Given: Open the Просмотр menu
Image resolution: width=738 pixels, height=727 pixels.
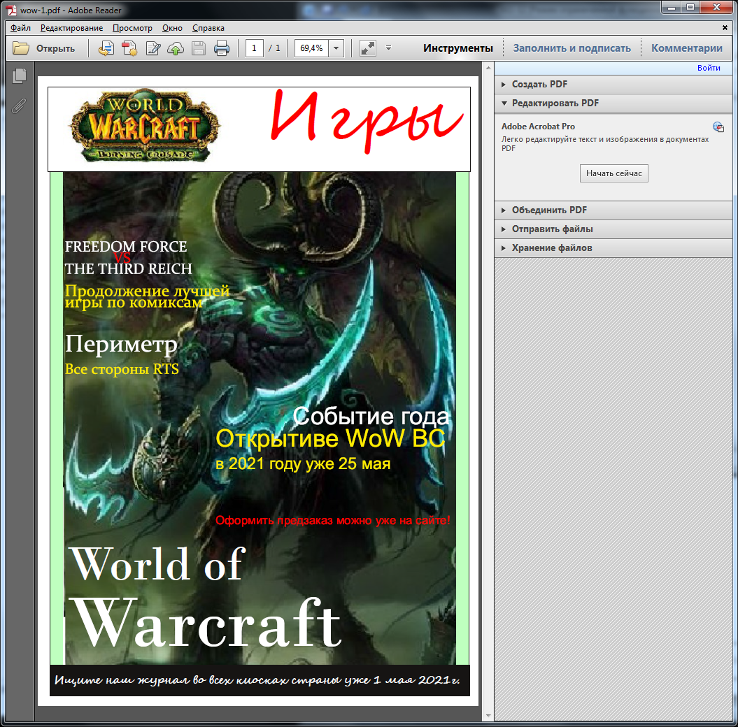Looking at the screenshot, I should 132,28.
